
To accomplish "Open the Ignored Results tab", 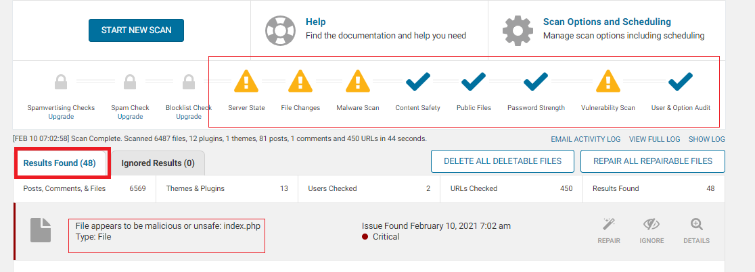I will (158, 163).
